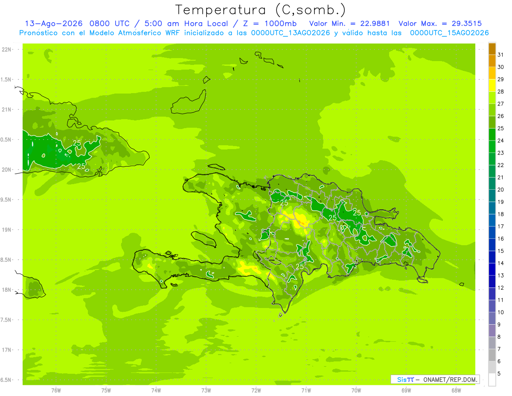
Task: Pick the yellow legend band between 28 and 29
Action: click(x=492, y=85)
